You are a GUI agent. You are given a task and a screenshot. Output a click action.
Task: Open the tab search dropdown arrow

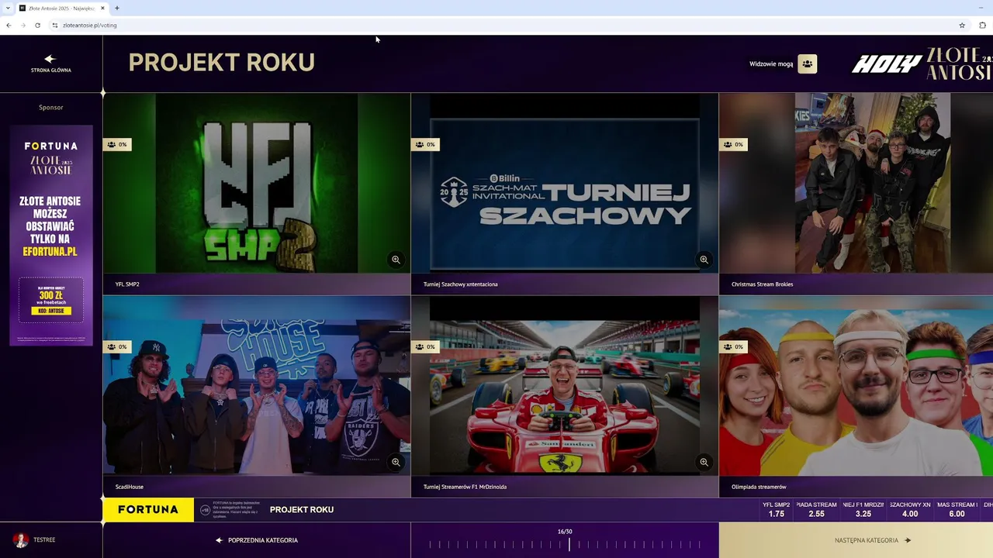point(8,8)
